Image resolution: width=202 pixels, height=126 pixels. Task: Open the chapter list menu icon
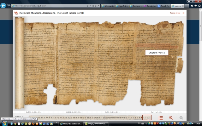point(161,117)
